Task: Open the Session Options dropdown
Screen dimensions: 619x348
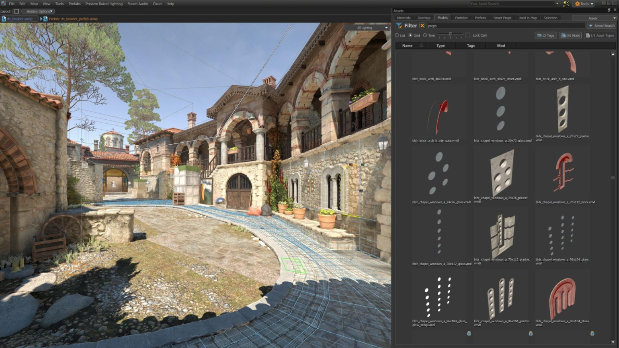Action: [x=38, y=11]
